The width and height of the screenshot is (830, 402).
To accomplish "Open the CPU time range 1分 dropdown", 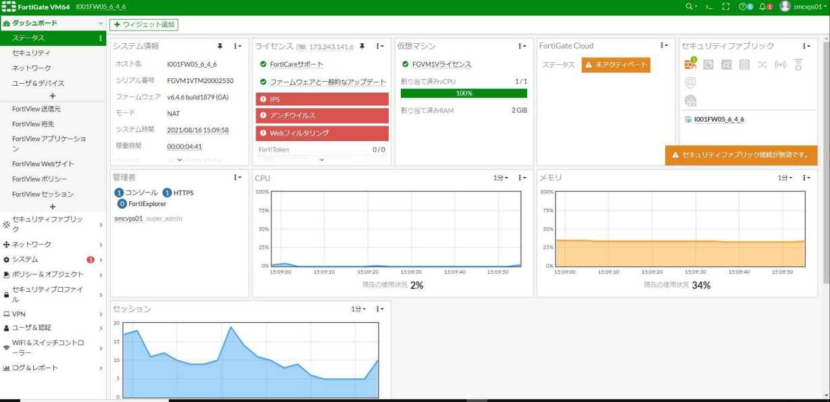I will [501, 178].
